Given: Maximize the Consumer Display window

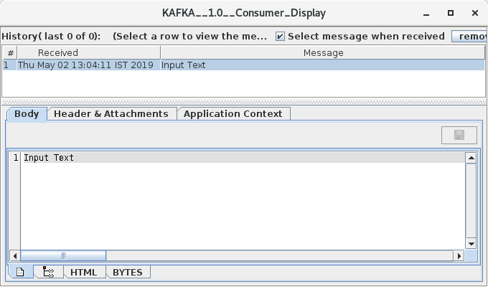Looking at the screenshot, I should 450,13.
